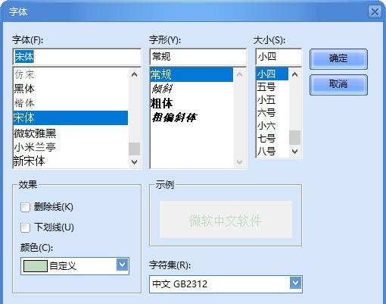
Task: Select 小五 in the size list
Action: [272, 100]
